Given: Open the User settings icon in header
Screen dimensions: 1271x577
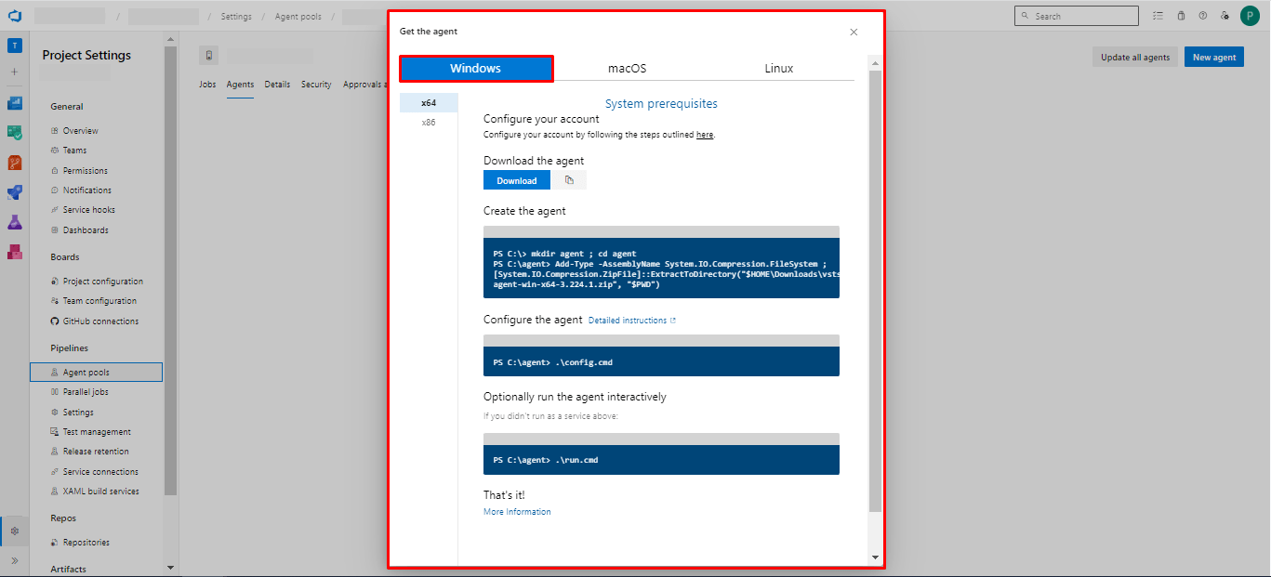Looking at the screenshot, I should pyautogui.click(x=1225, y=16).
